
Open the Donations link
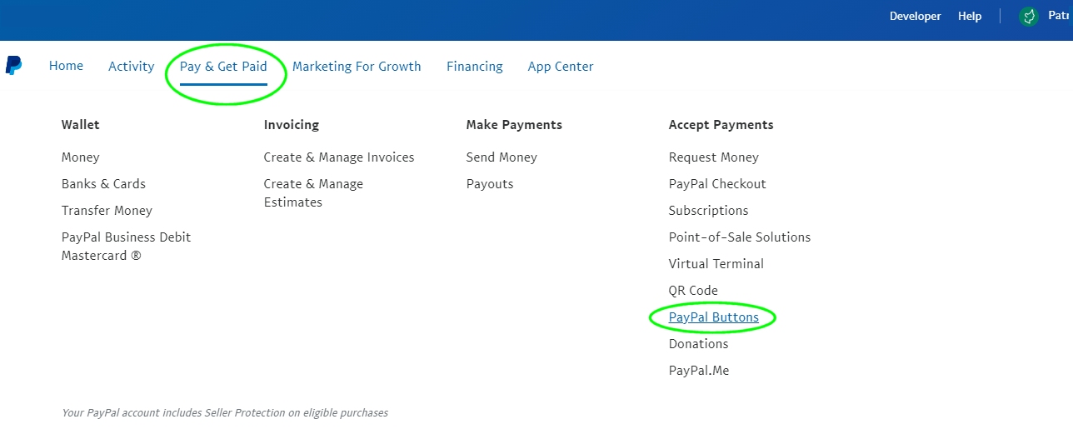point(698,343)
